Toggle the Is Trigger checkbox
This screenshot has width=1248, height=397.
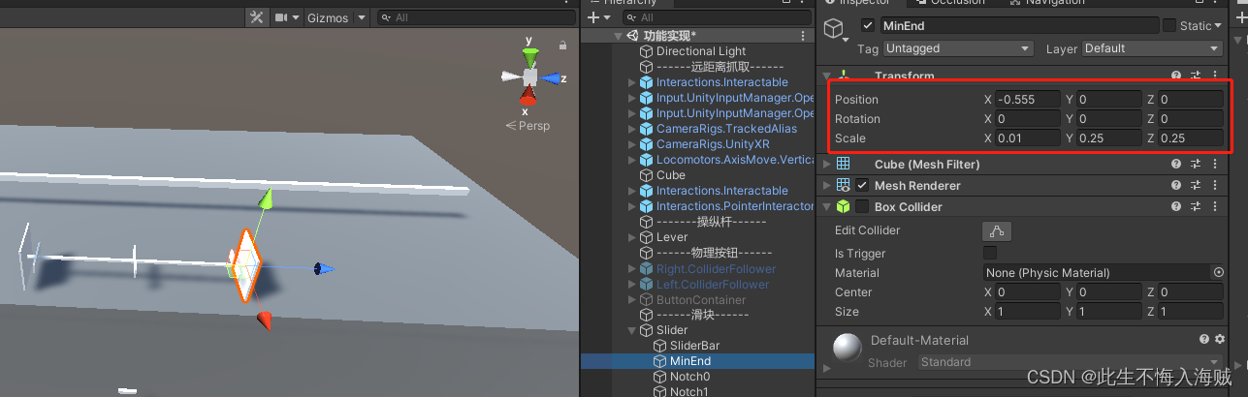(x=990, y=253)
